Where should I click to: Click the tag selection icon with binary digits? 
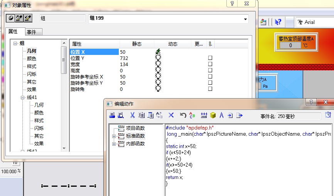pyautogui.click(x=204, y=115)
